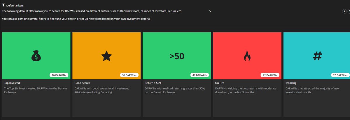350x120 pixels.
Task: Click the 55 DARWINs badge
Action: (129, 75)
